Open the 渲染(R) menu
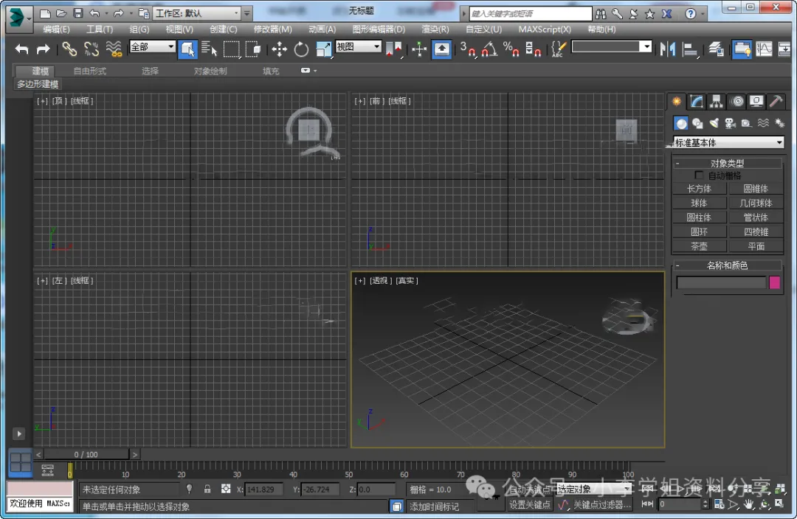The image size is (797, 519). click(435, 29)
